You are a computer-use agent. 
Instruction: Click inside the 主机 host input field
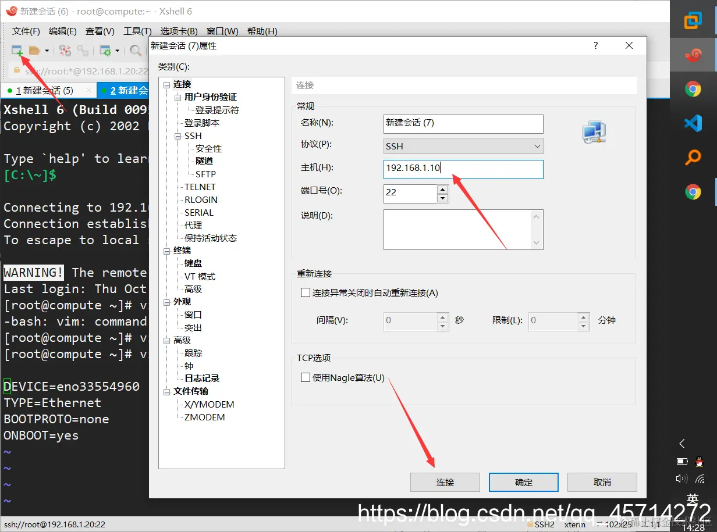point(463,169)
